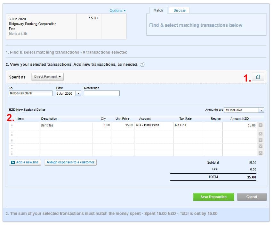Open the Amounts are Tax Inclusive dropdown

(x=261, y=110)
